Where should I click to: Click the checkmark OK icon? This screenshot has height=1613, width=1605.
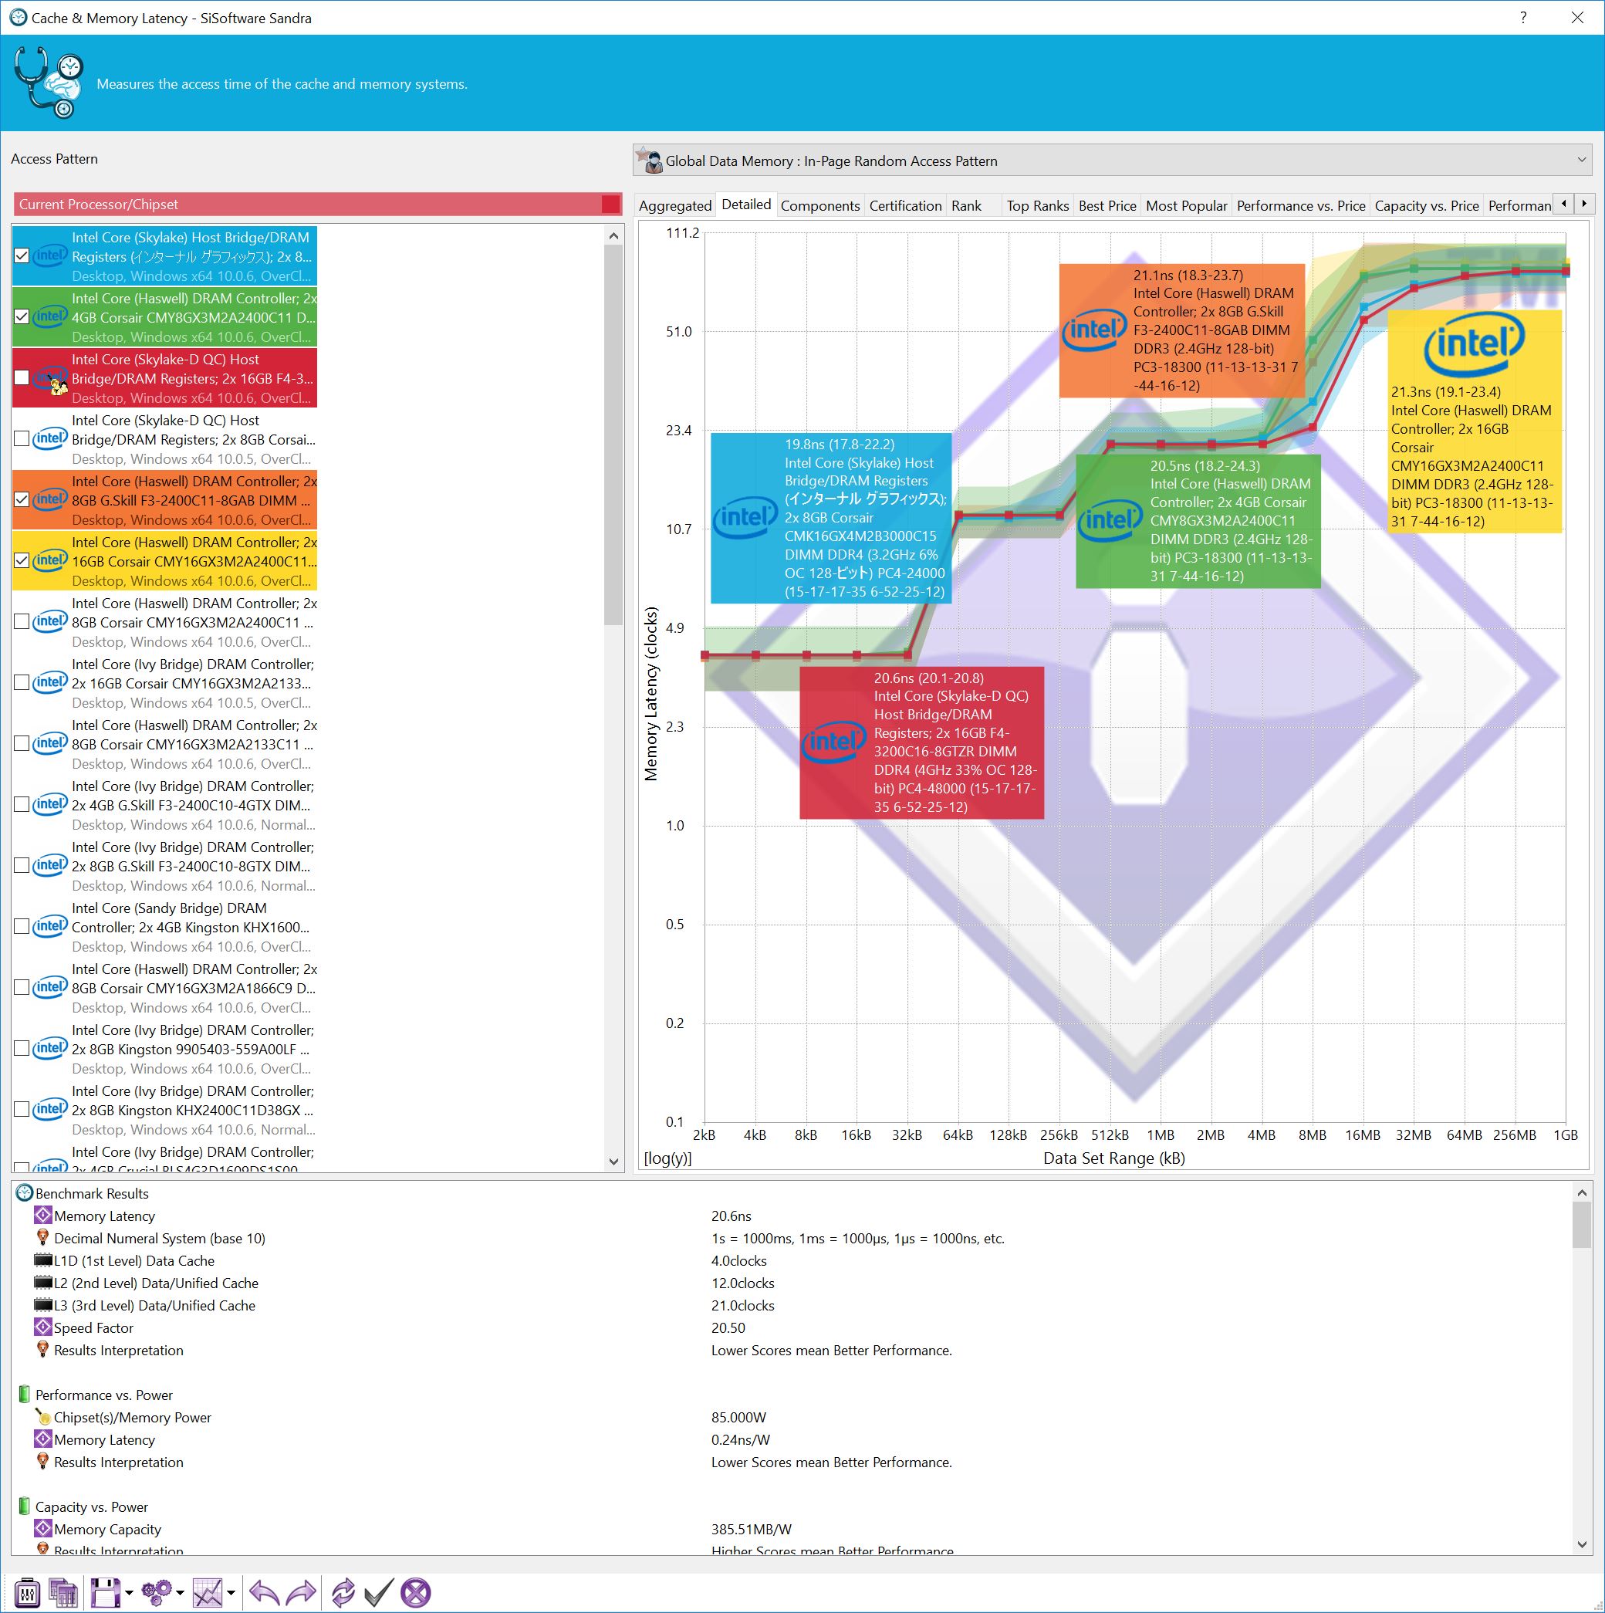tap(378, 1592)
